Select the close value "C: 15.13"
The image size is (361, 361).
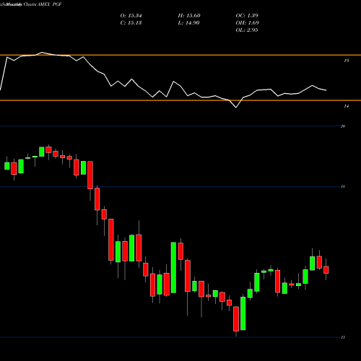point(131,23)
